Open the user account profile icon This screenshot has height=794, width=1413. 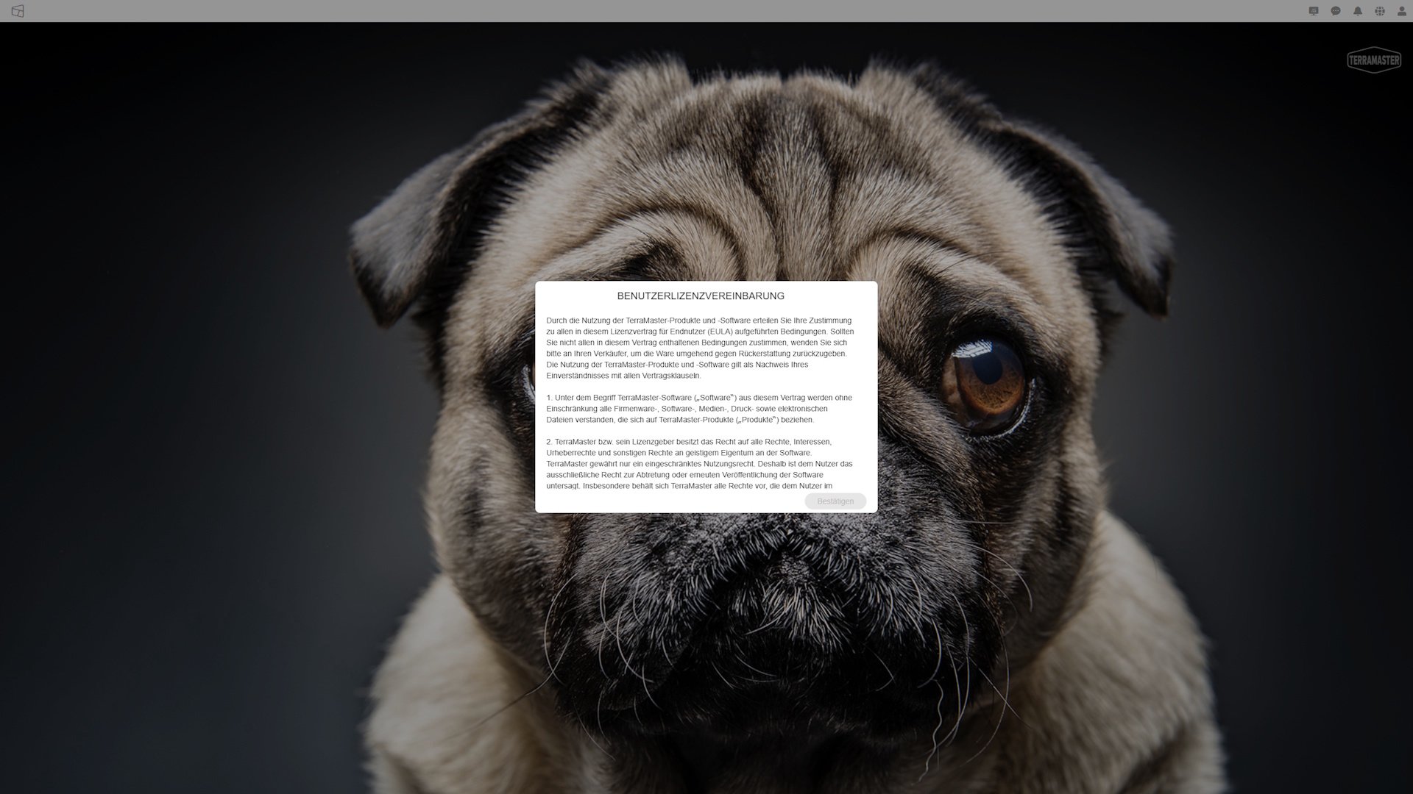coord(1402,11)
